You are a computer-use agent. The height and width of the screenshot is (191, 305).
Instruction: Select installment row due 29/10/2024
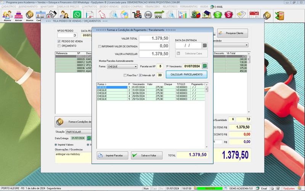point(151,99)
